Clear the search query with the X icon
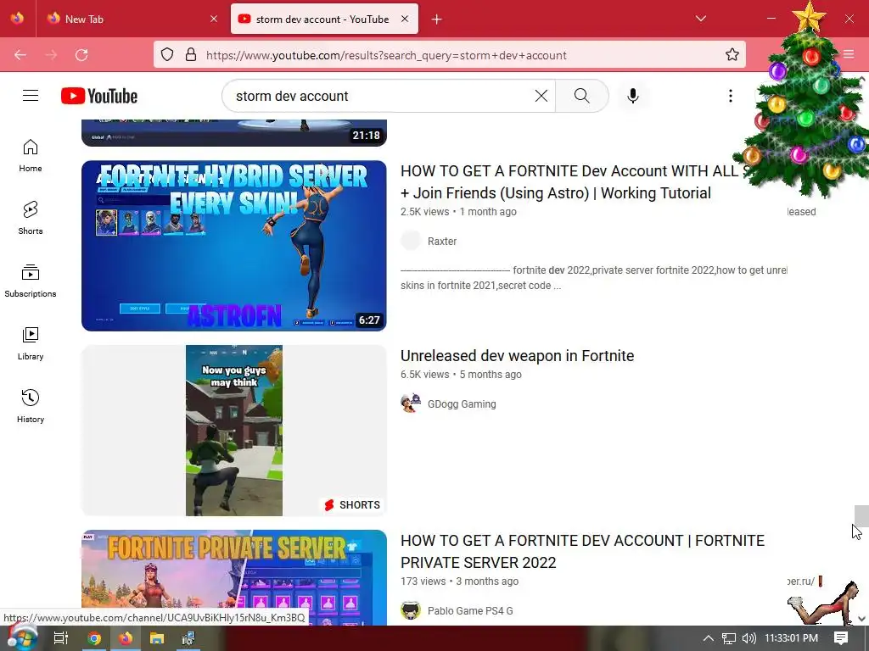This screenshot has height=651, width=869. 541,96
